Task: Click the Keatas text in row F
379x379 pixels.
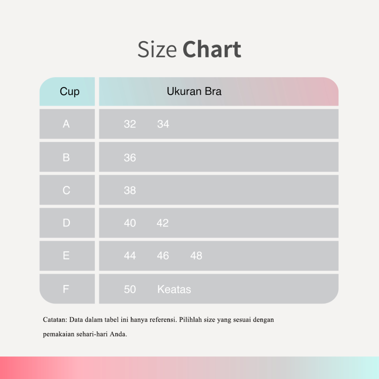Action: pos(174,289)
